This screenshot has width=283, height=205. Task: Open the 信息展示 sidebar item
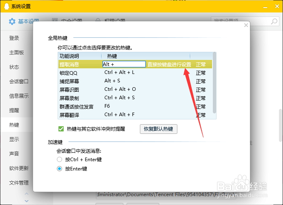[19, 96]
